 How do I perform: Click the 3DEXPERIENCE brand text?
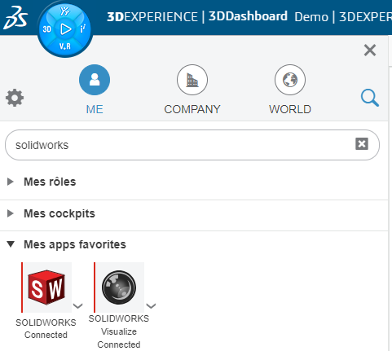click(152, 17)
